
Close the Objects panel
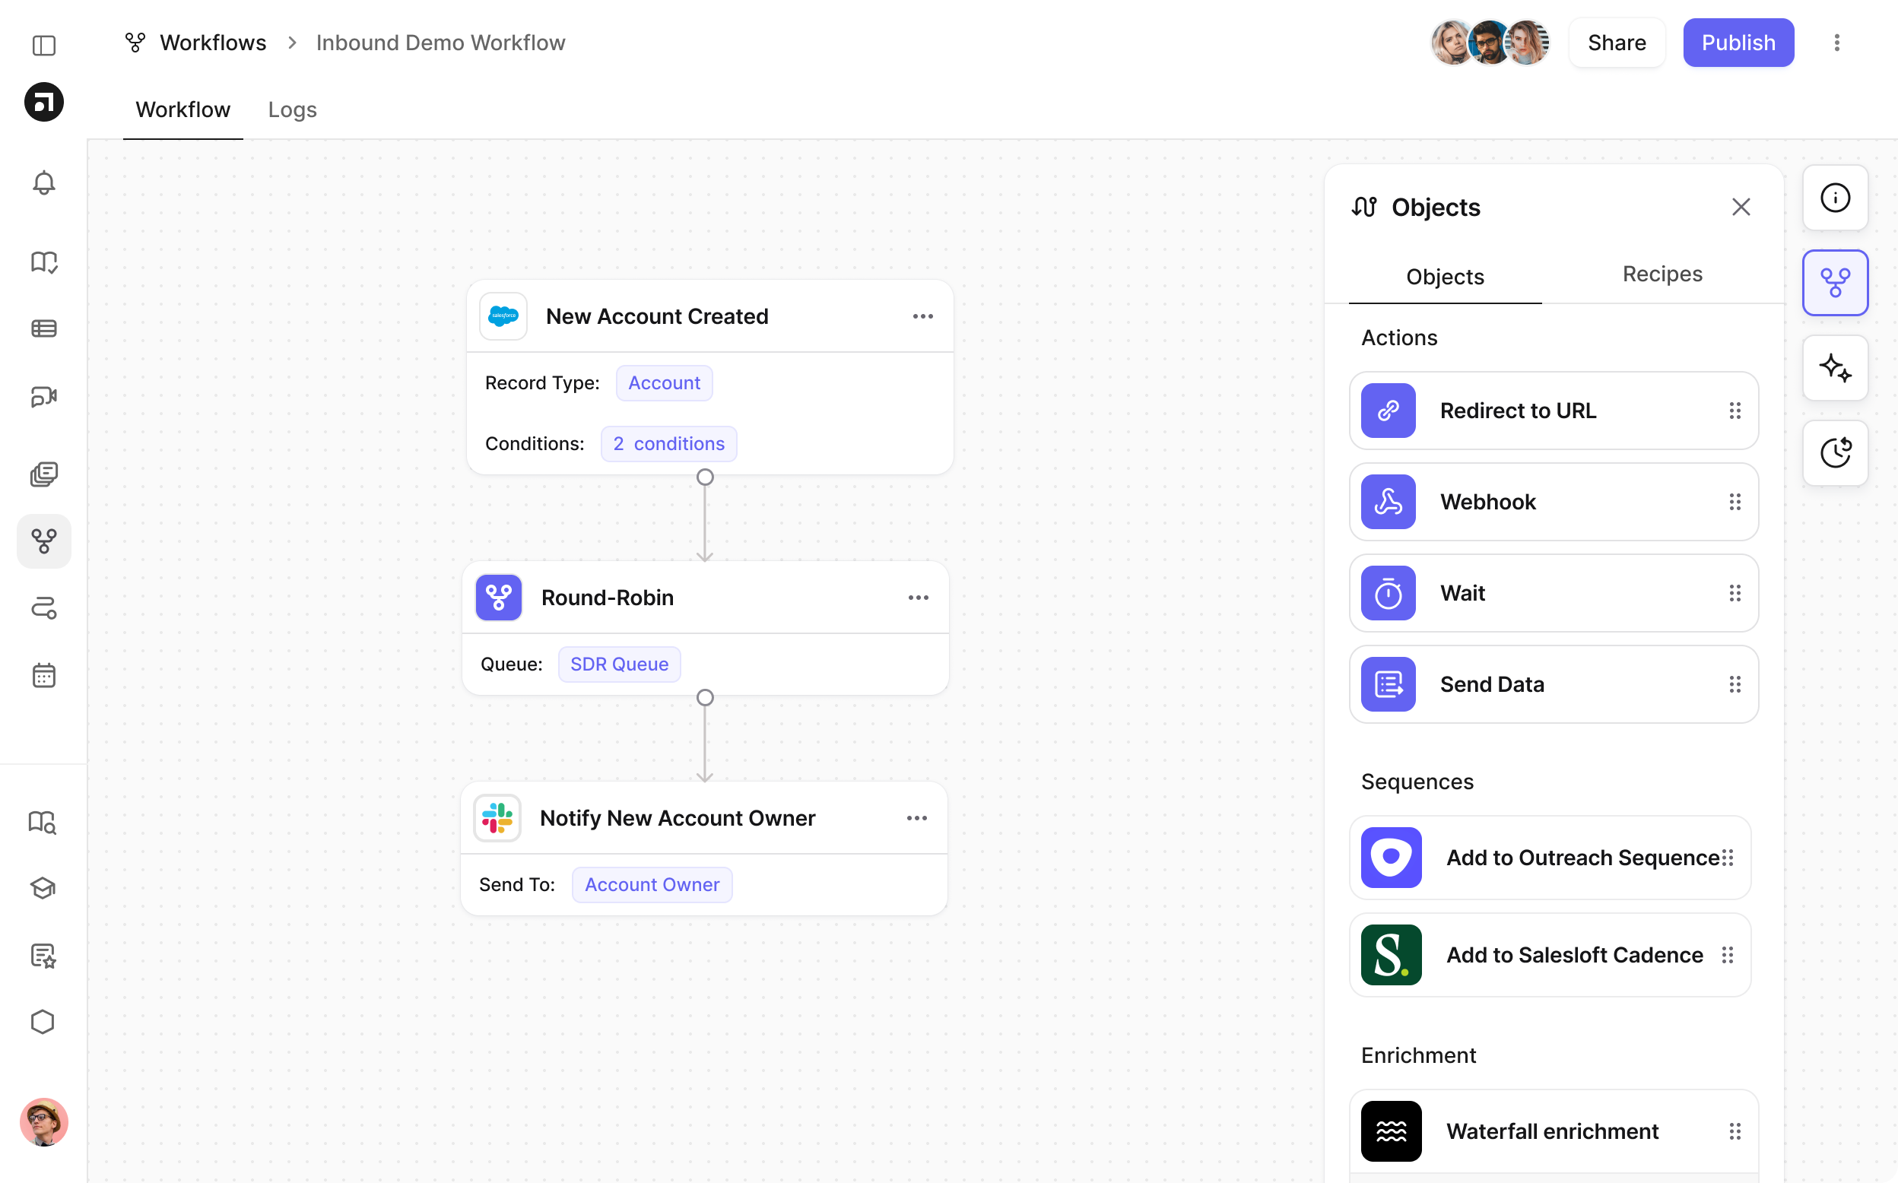pos(1740,208)
